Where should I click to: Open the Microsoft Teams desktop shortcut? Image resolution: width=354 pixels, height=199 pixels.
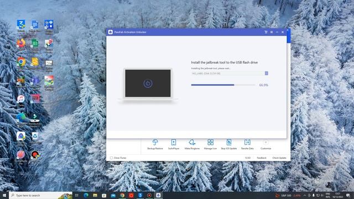pos(35,81)
